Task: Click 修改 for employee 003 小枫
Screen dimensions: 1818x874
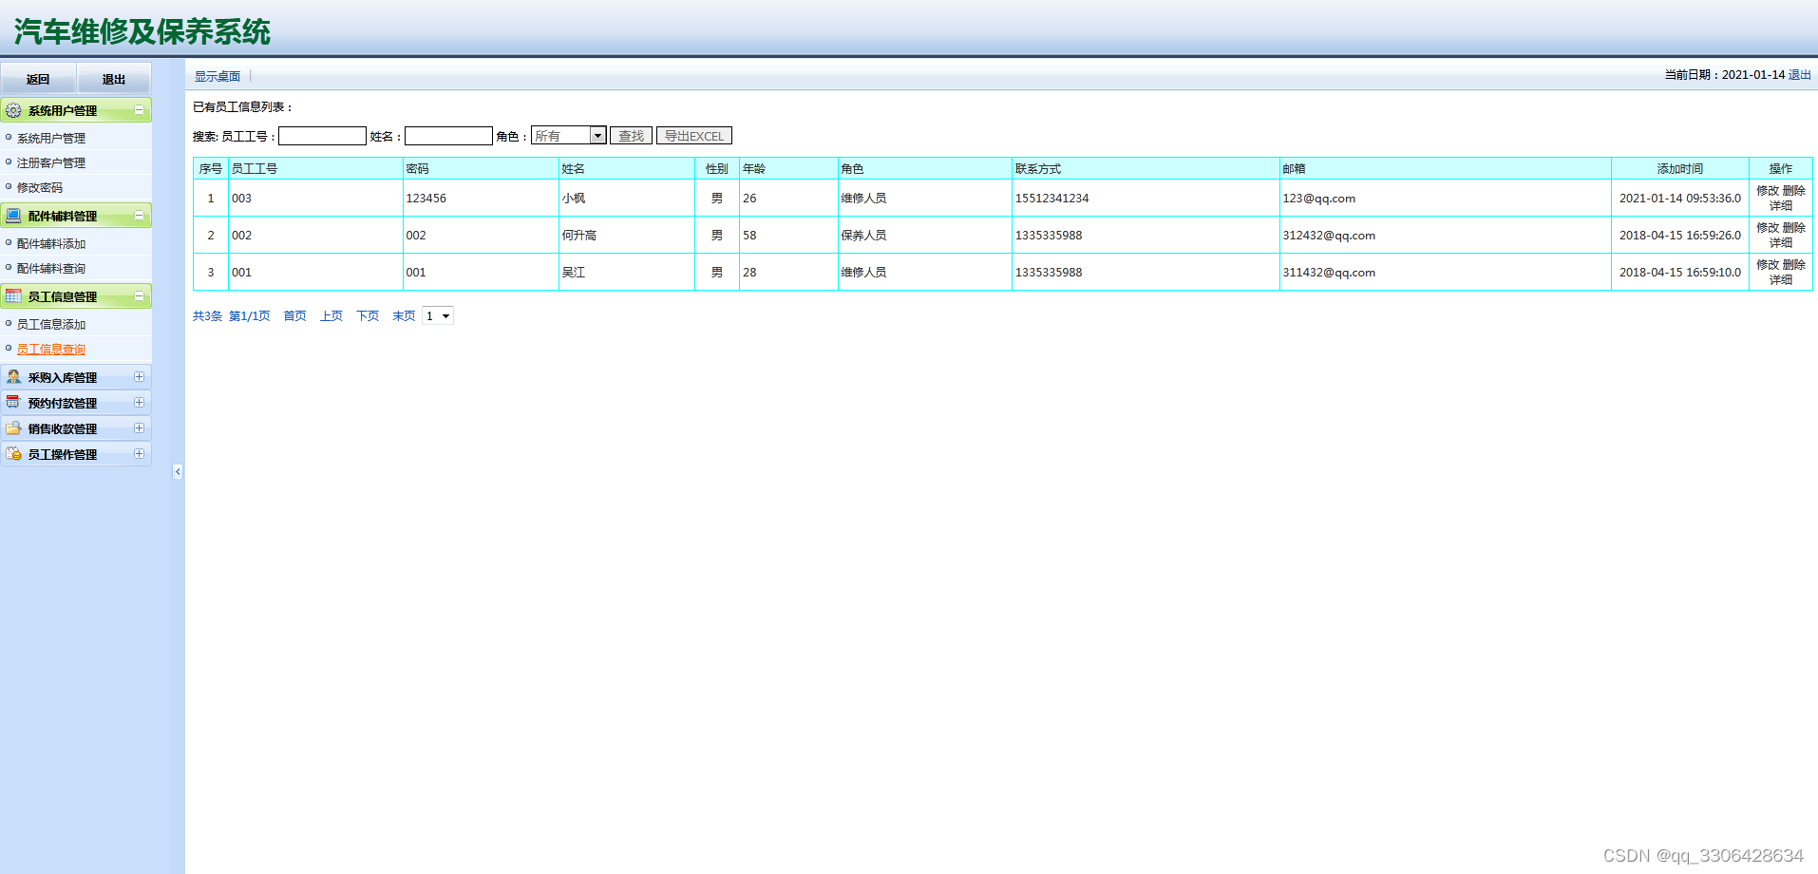Action: (1768, 190)
